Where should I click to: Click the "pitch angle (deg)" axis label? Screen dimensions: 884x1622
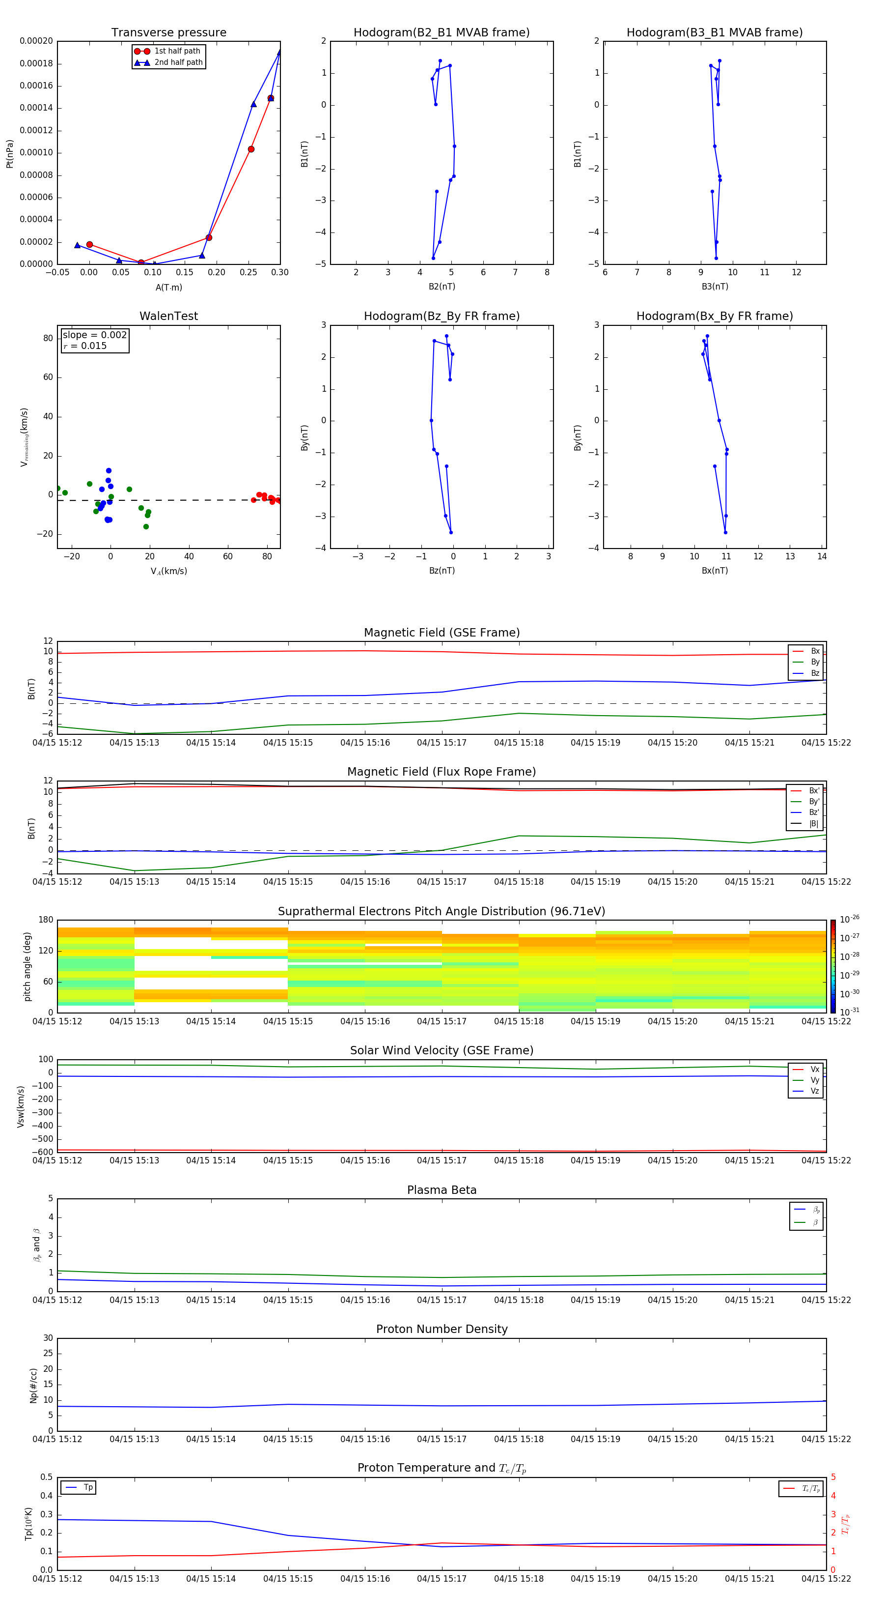[x=27, y=966]
